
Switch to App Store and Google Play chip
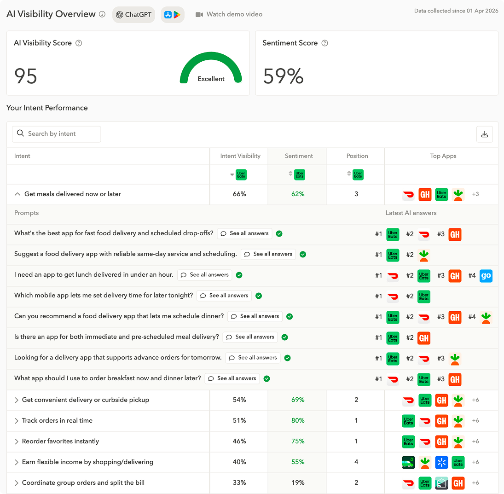click(x=173, y=14)
